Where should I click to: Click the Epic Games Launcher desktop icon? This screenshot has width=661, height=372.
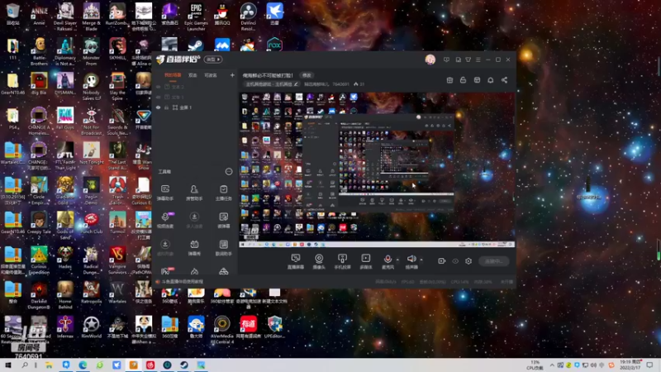(196, 17)
